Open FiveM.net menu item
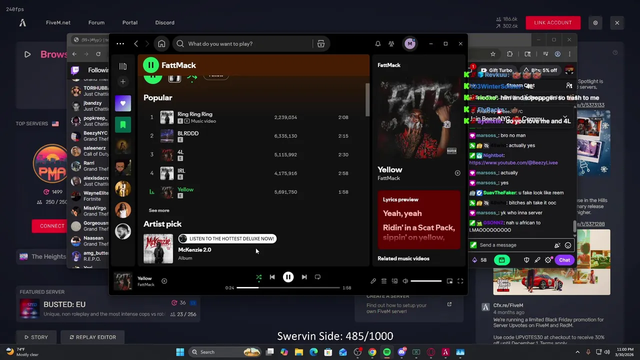This screenshot has width=640, height=360. point(58,22)
